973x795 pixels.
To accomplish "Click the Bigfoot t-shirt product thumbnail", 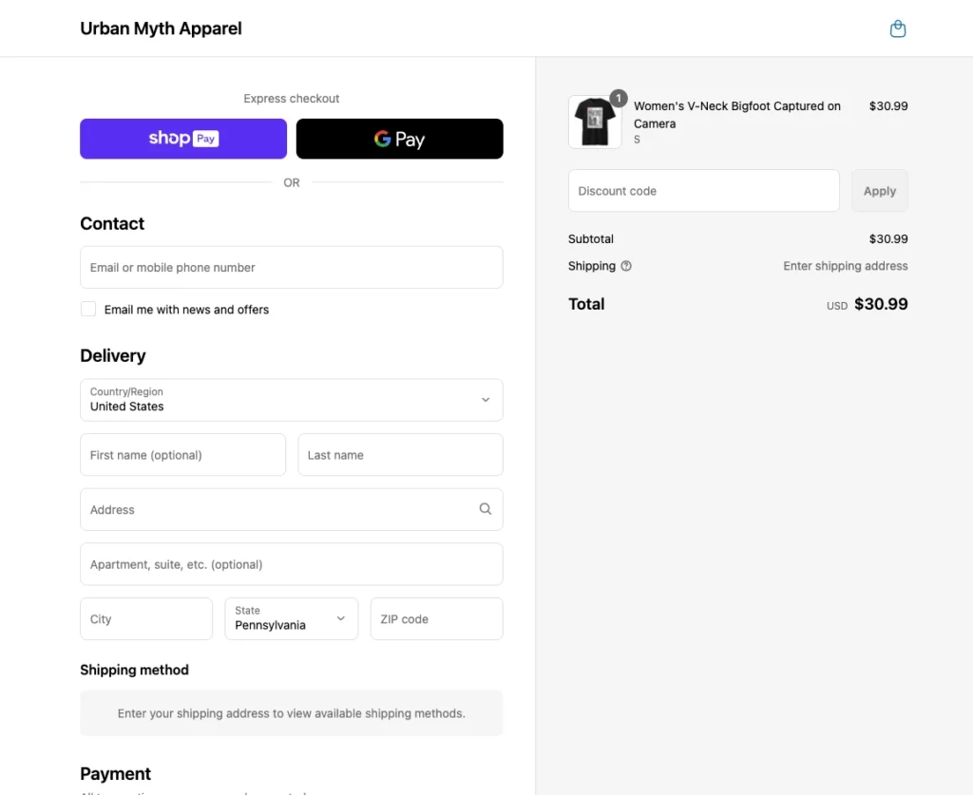I will point(595,123).
